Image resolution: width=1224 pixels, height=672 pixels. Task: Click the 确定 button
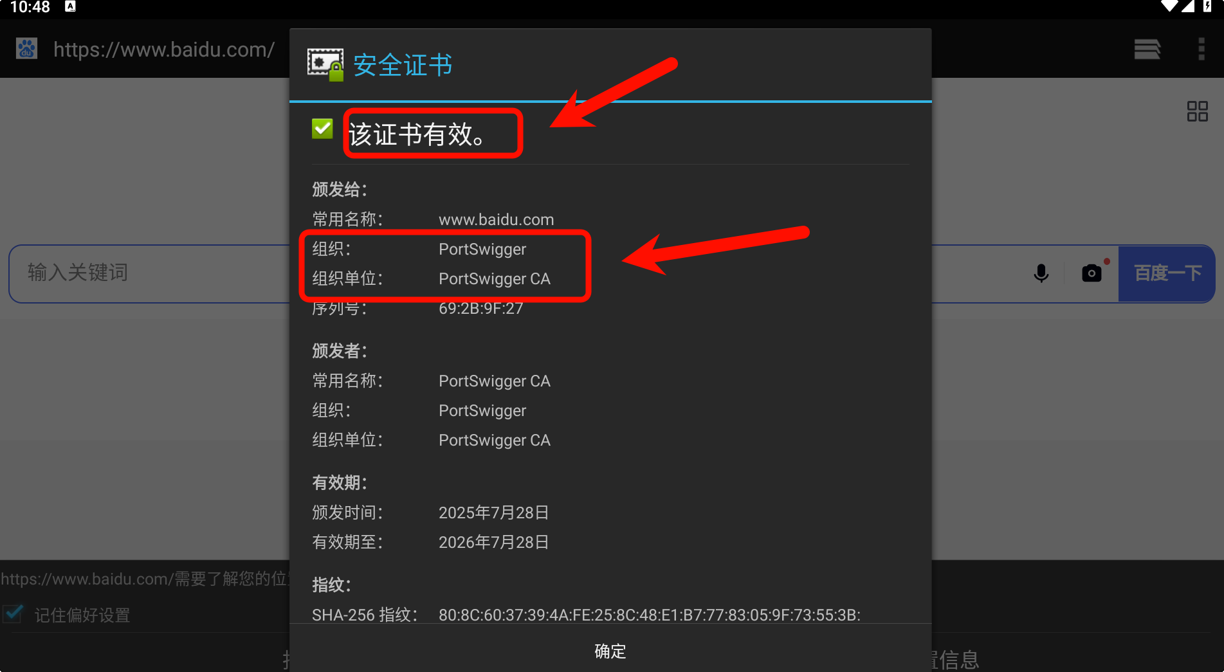click(x=610, y=651)
